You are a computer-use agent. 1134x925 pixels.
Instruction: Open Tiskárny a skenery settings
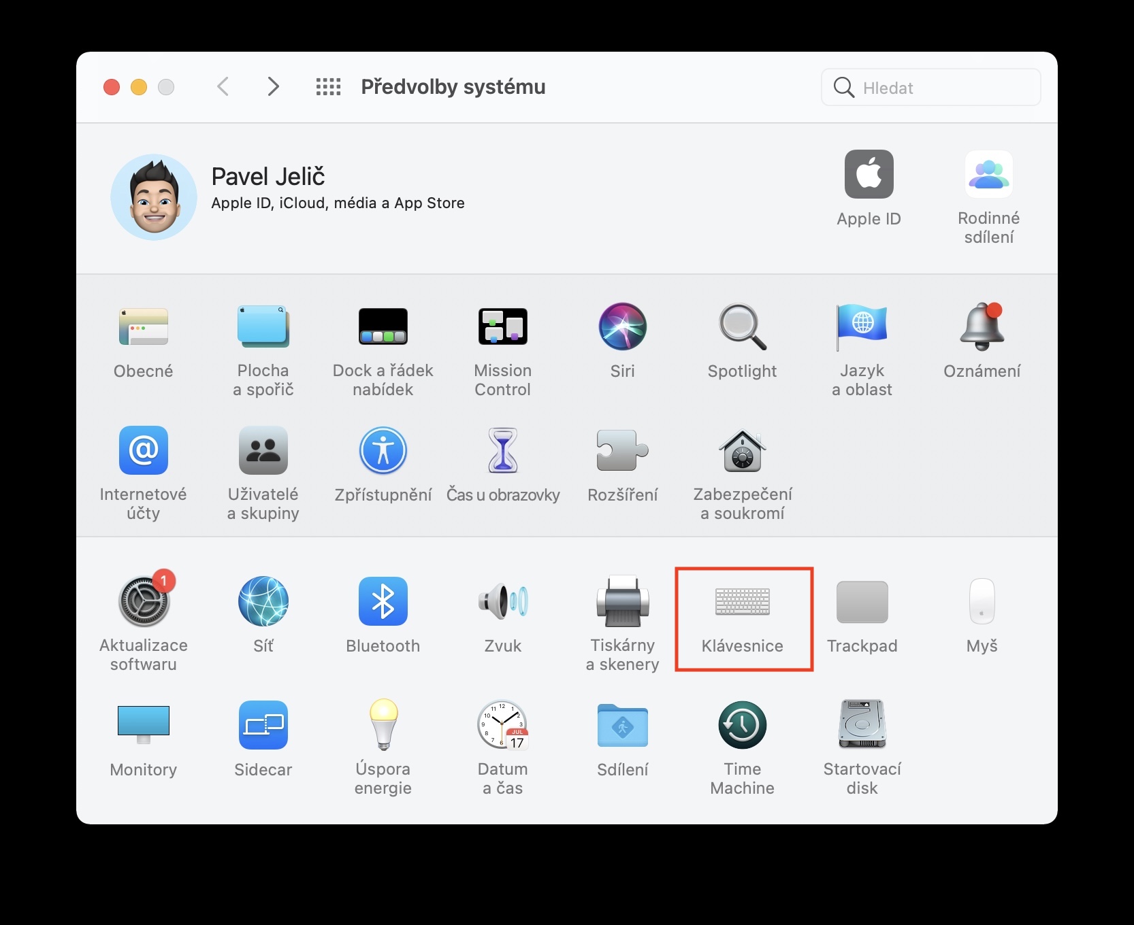(623, 626)
